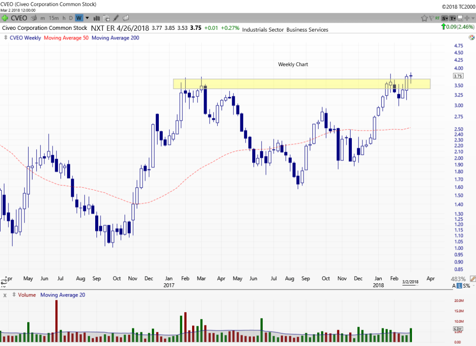Click the Moving Average 200 legend label

(x=115, y=38)
